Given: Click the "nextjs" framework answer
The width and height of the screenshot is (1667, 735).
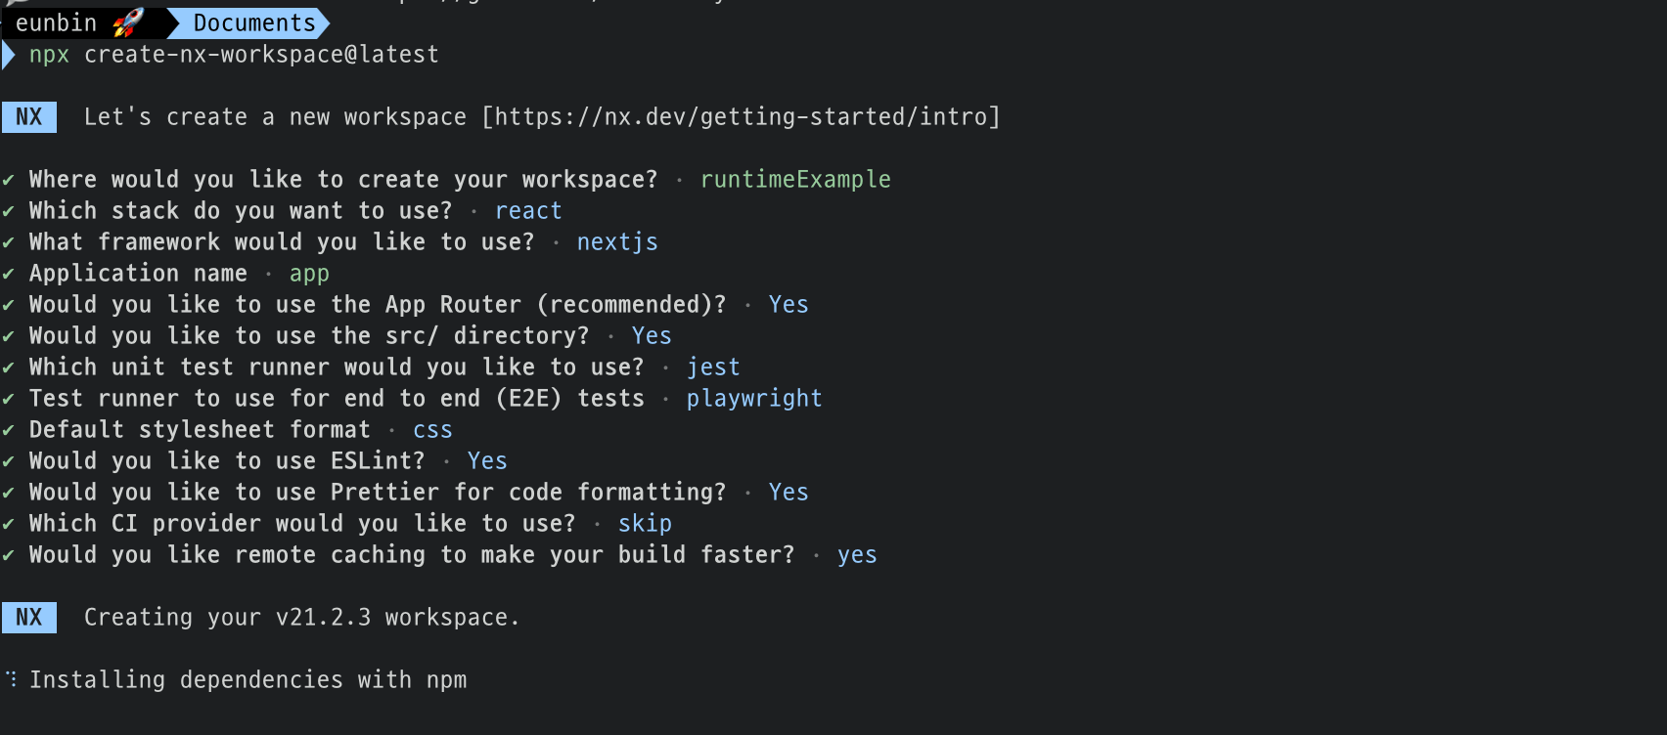Looking at the screenshot, I should (617, 242).
